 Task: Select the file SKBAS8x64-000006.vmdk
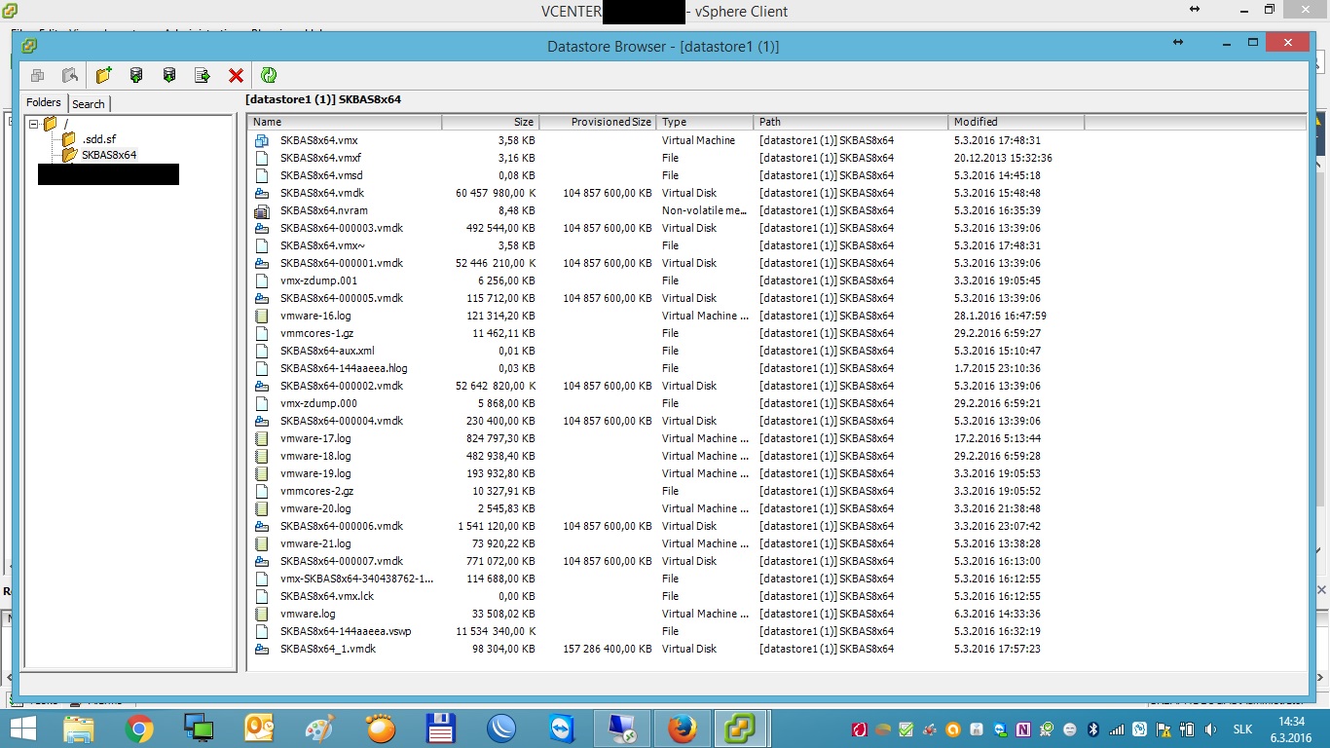[x=342, y=526]
